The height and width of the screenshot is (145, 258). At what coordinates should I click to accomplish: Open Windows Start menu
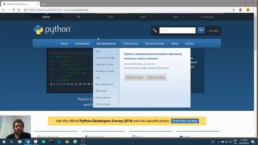[4, 142]
